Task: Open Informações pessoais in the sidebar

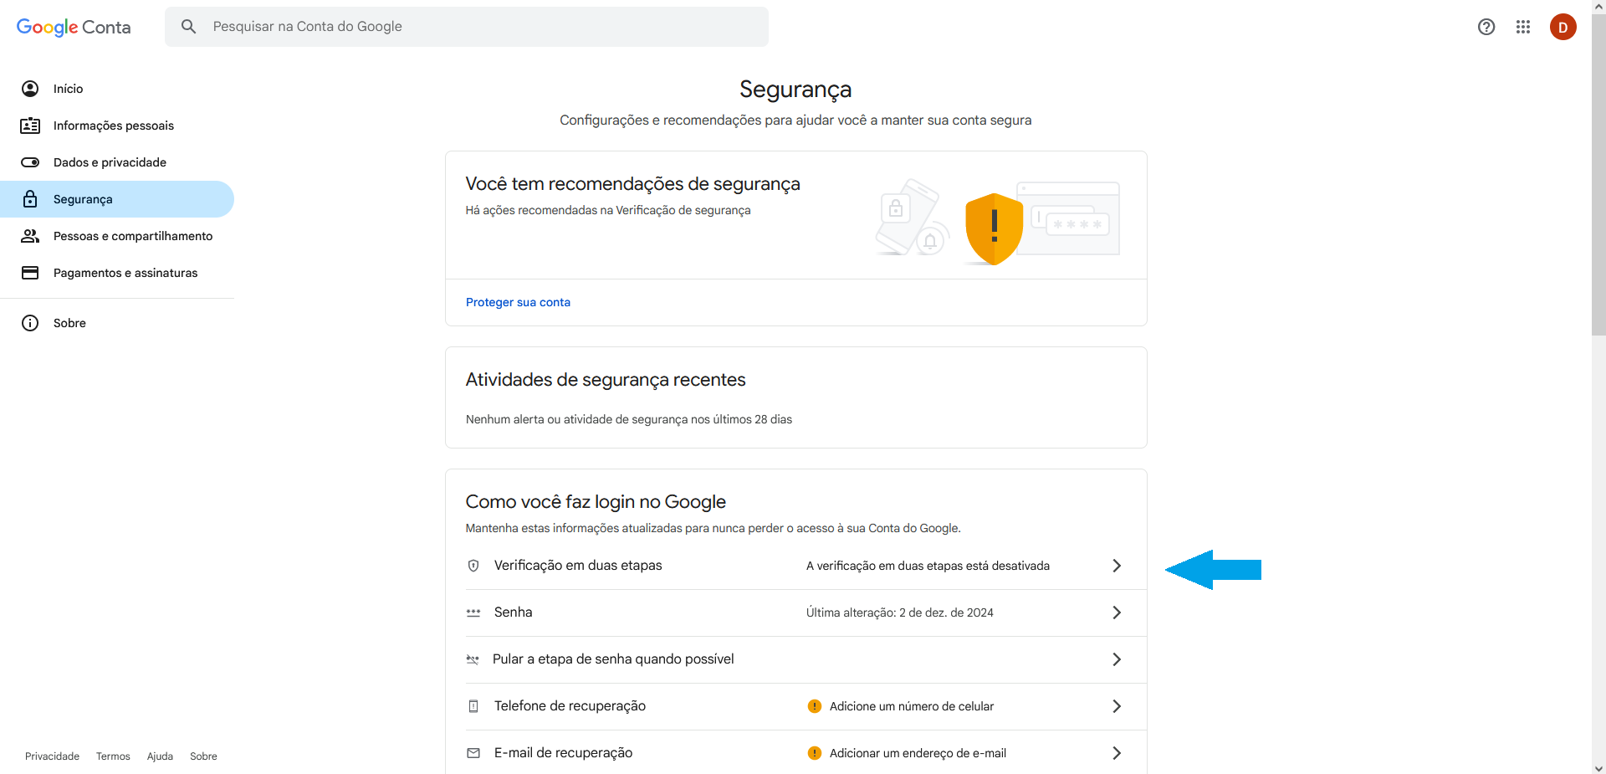Action: (113, 126)
